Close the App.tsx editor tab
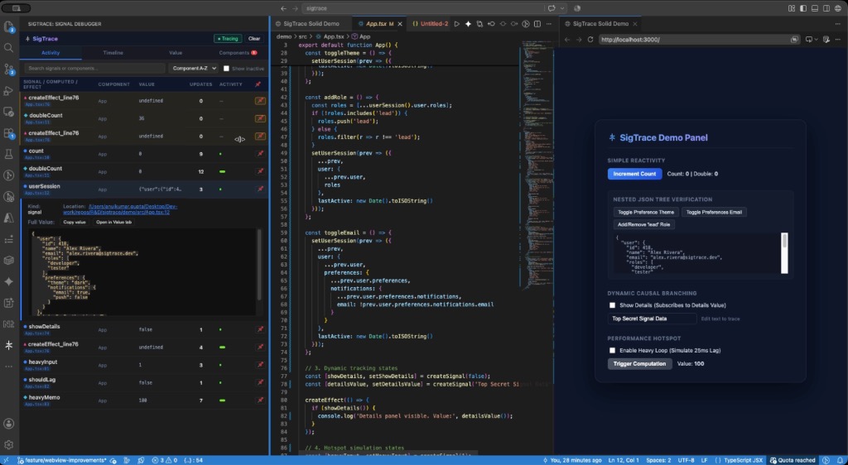This screenshot has height=465, width=848. 400,24
